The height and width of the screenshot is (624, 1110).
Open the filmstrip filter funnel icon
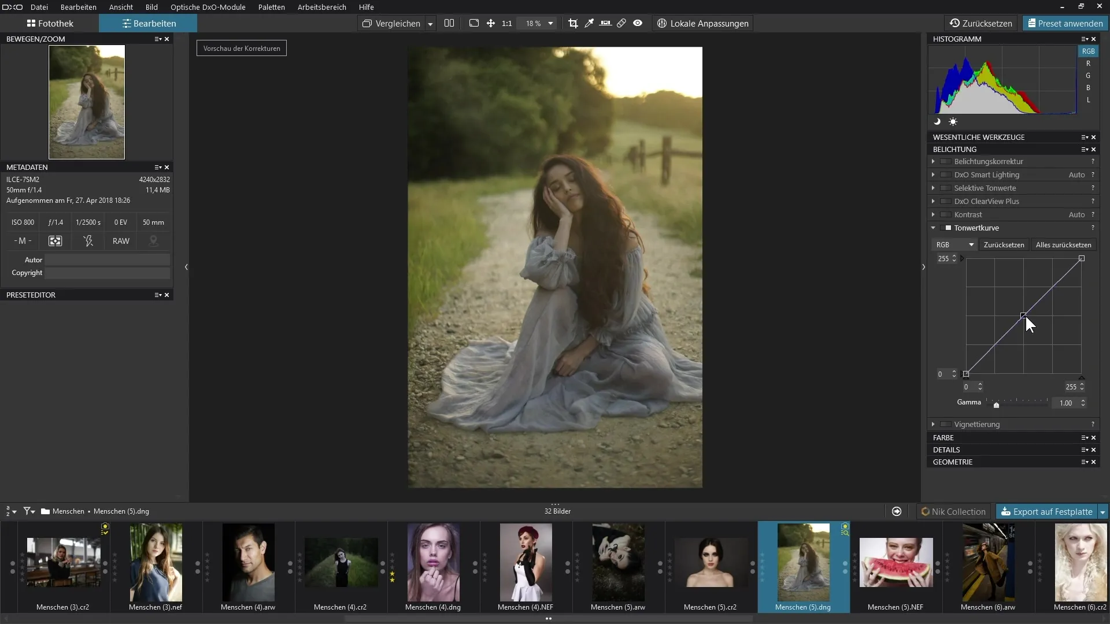[x=29, y=511]
